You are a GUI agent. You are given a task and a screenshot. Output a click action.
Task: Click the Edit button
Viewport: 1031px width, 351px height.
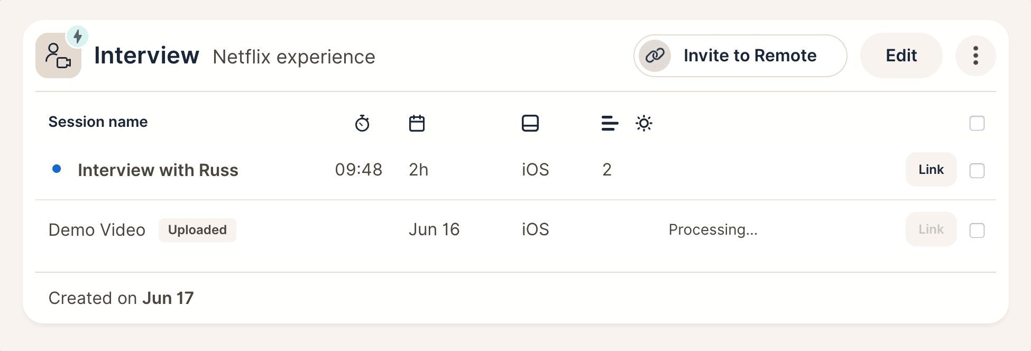901,56
